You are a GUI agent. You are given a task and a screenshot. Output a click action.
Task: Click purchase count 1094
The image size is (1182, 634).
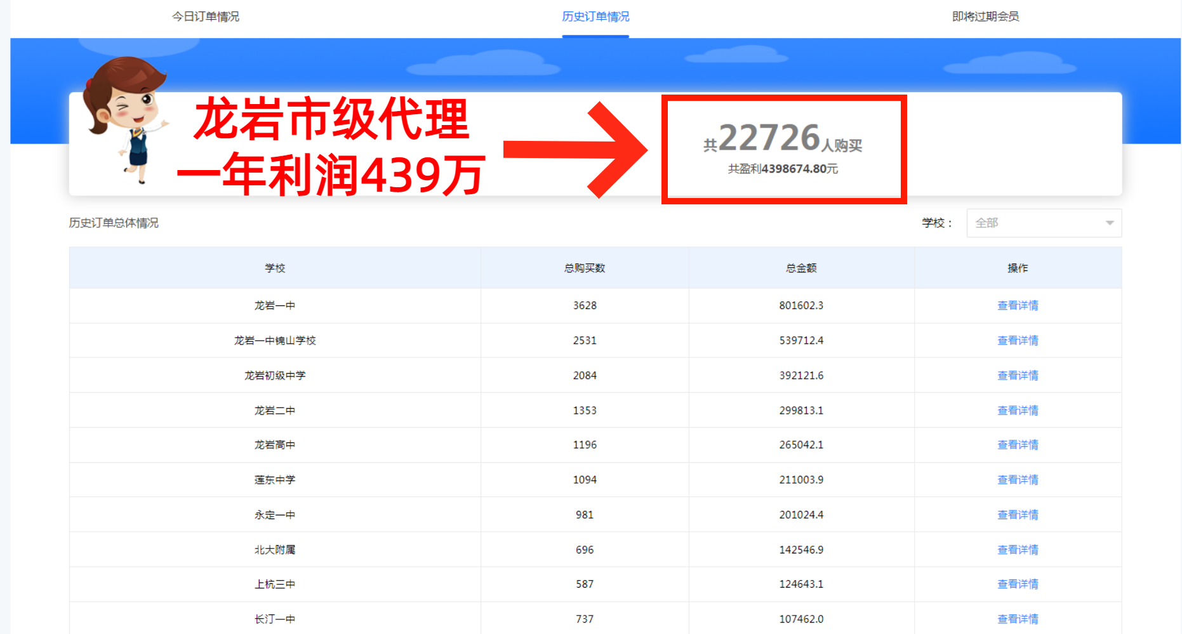tap(585, 479)
